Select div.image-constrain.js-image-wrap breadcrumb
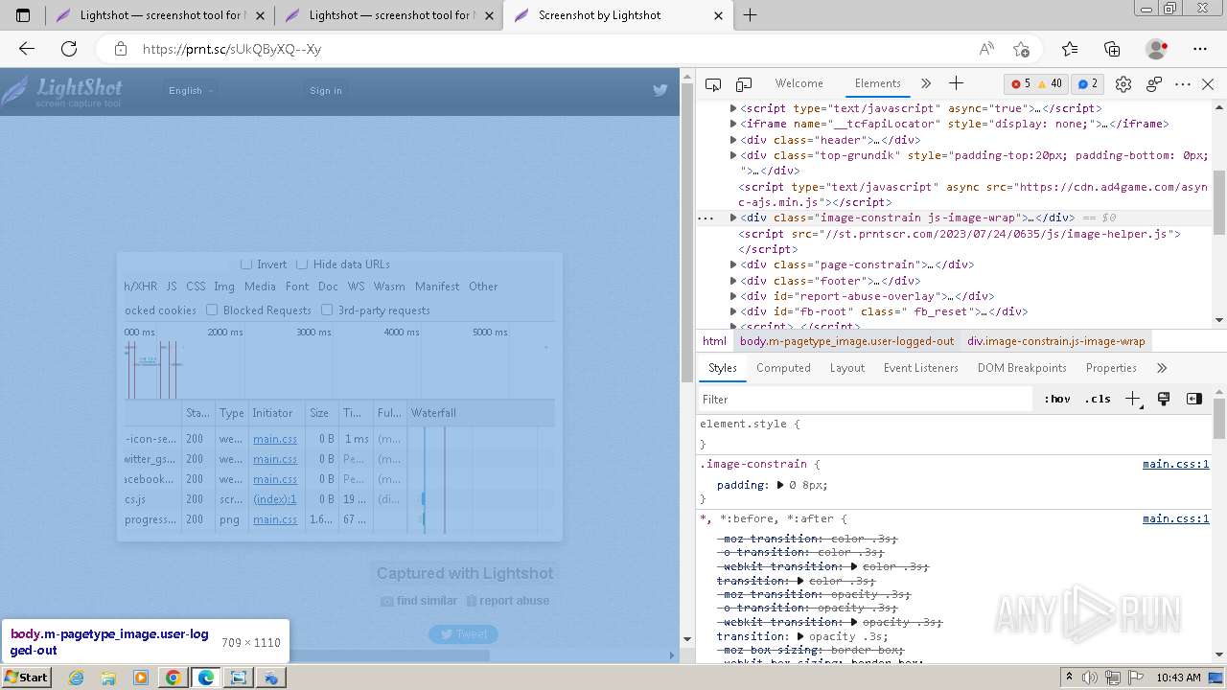Image resolution: width=1227 pixels, height=690 pixels. (1055, 341)
